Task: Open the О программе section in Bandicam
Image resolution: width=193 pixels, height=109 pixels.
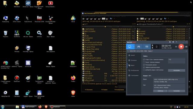Action: (133, 75)
